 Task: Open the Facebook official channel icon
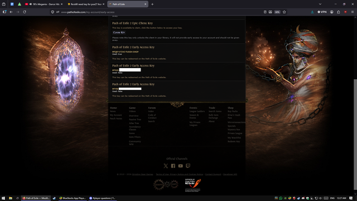point(173,166)
